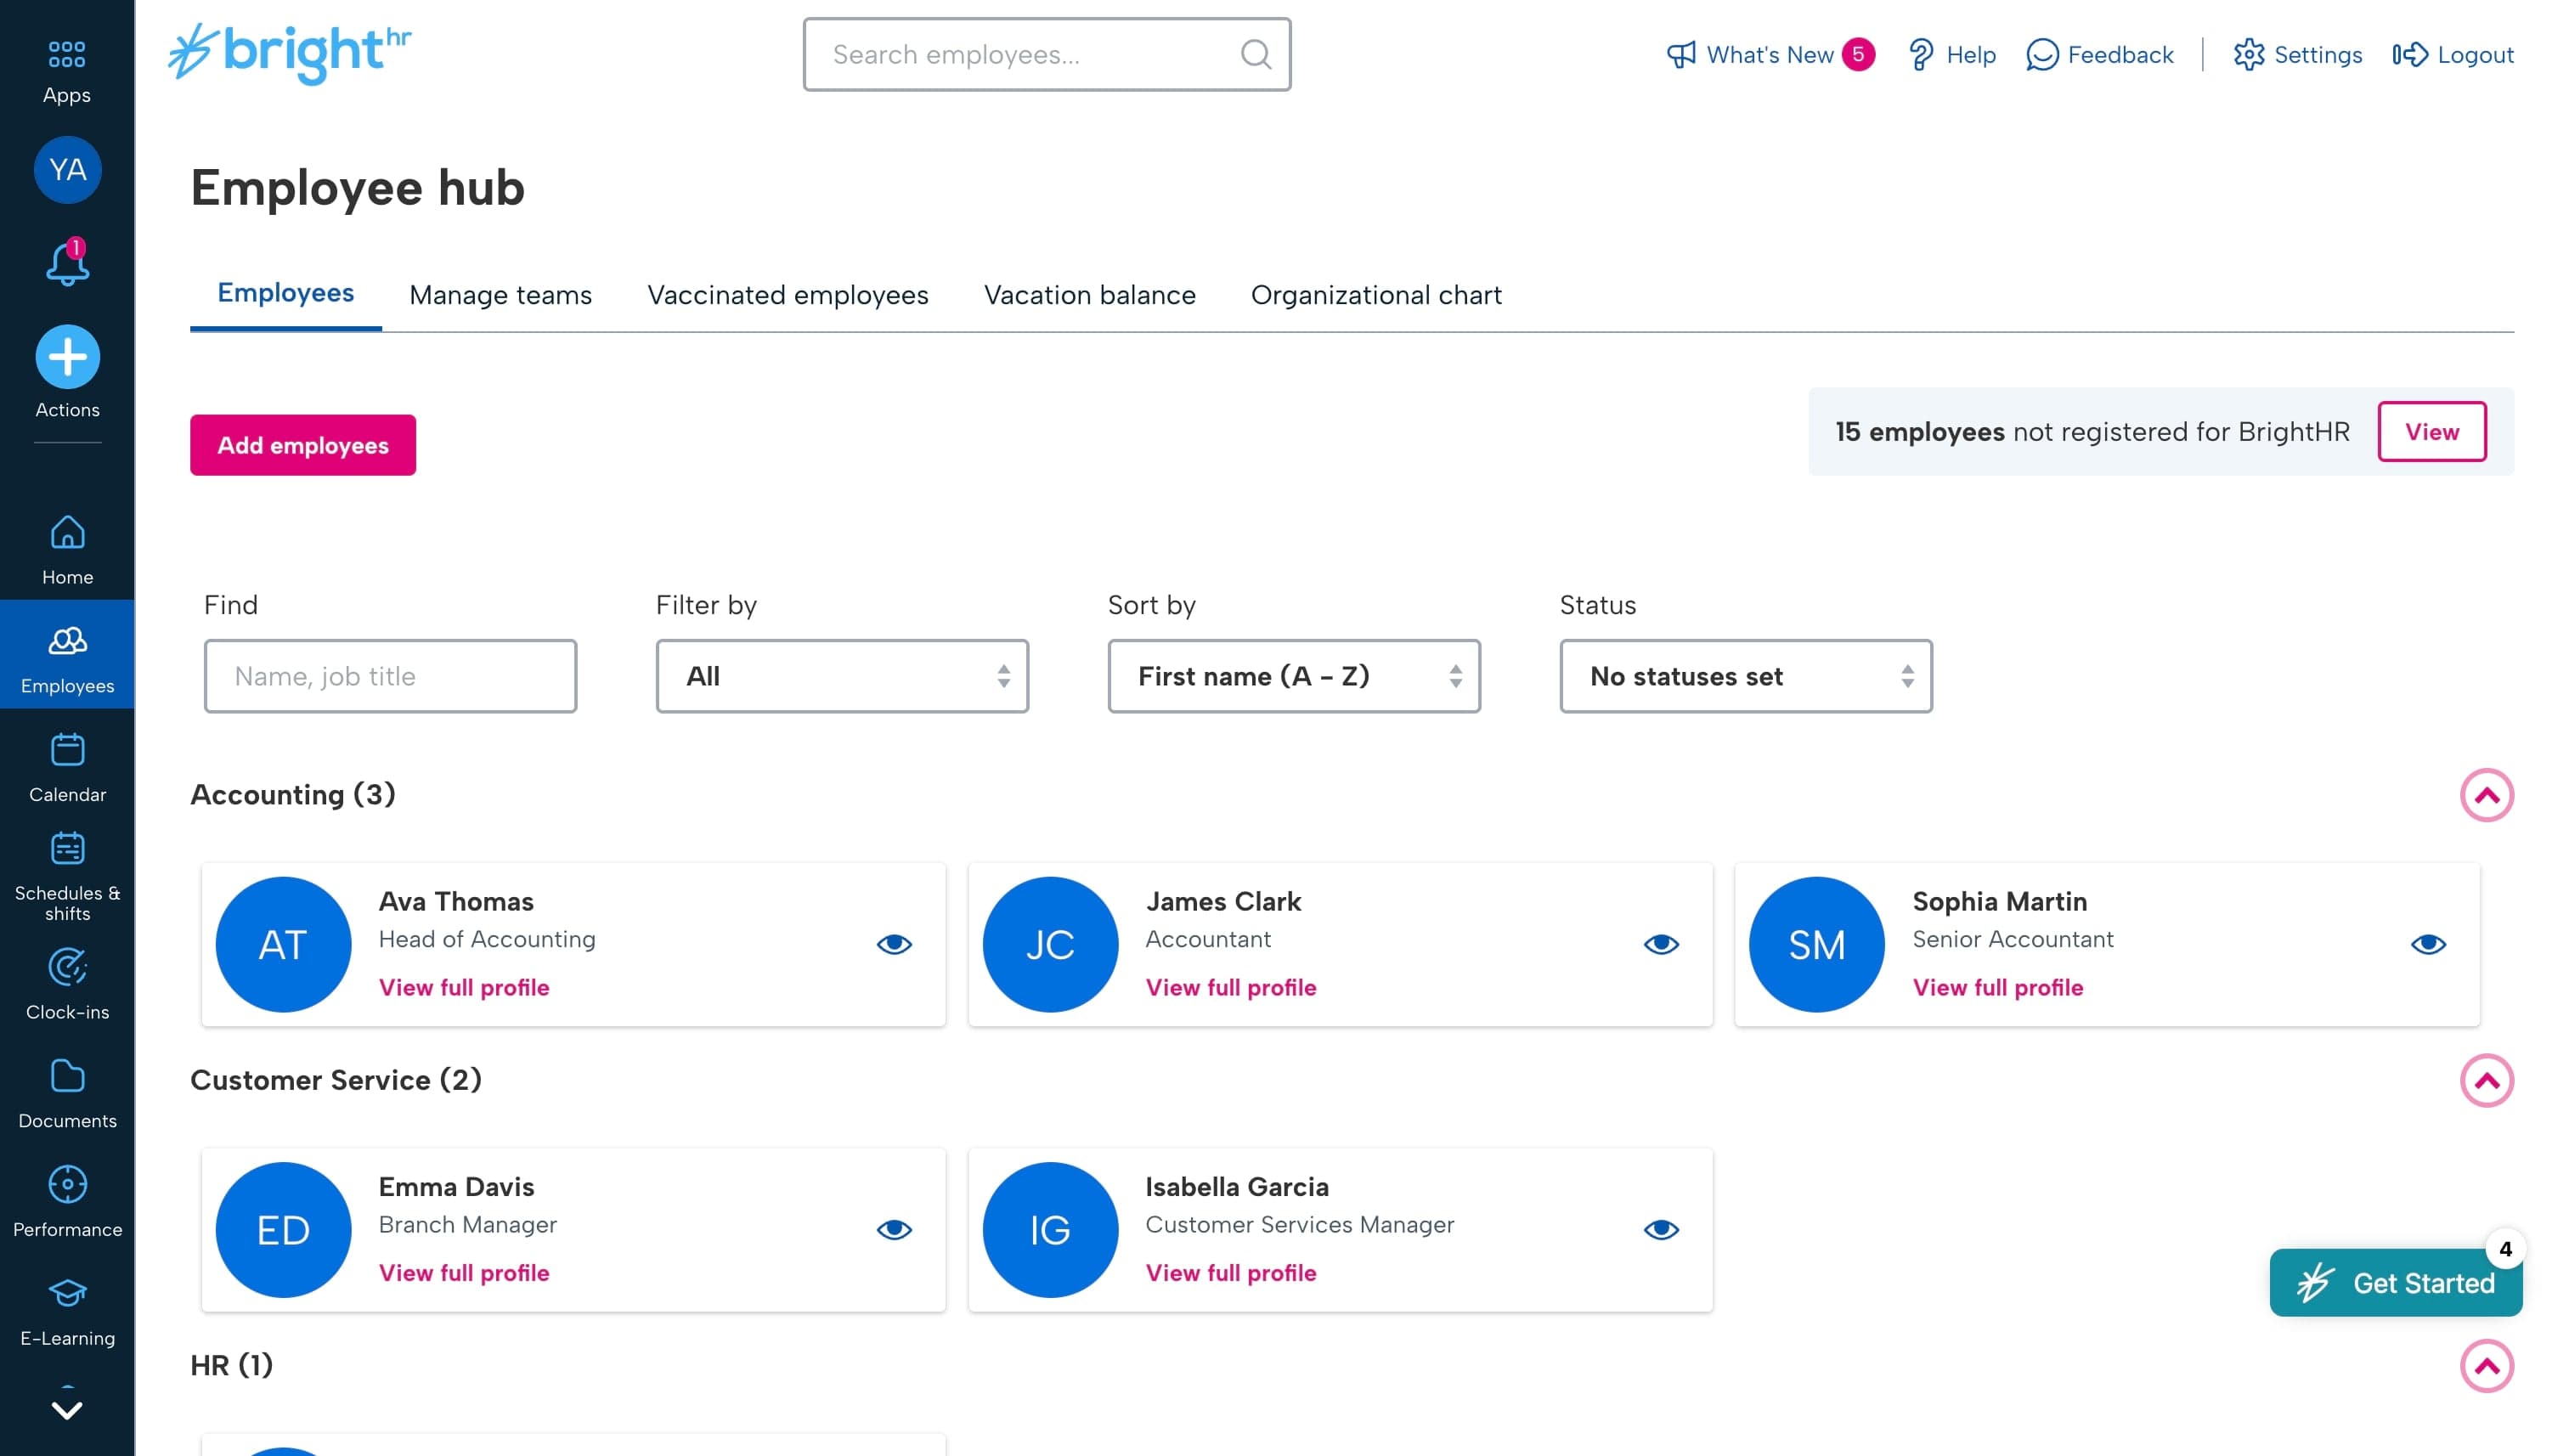Open Employees section in sidebar
This screenshot has width=2569, height=1456.
(67, 656)
